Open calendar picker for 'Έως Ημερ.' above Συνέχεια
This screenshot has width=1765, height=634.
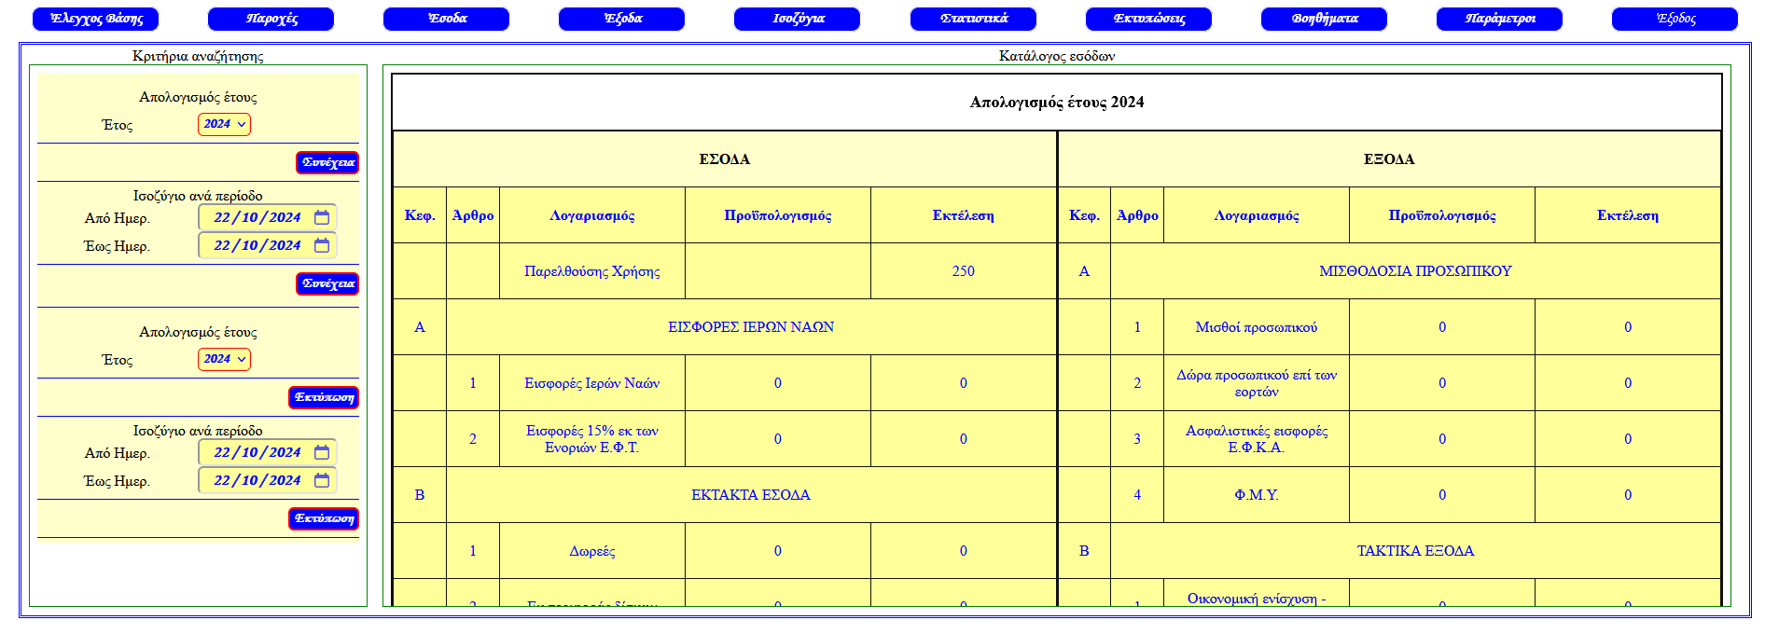tap(322, 245)
